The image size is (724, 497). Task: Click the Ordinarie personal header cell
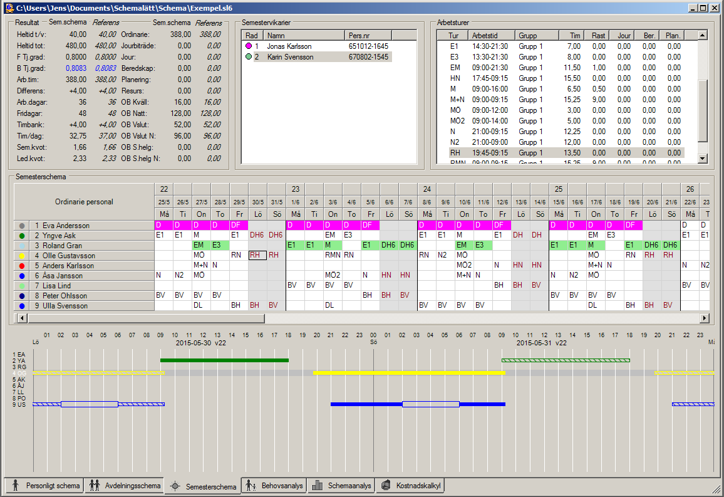(x=84, y=202)
